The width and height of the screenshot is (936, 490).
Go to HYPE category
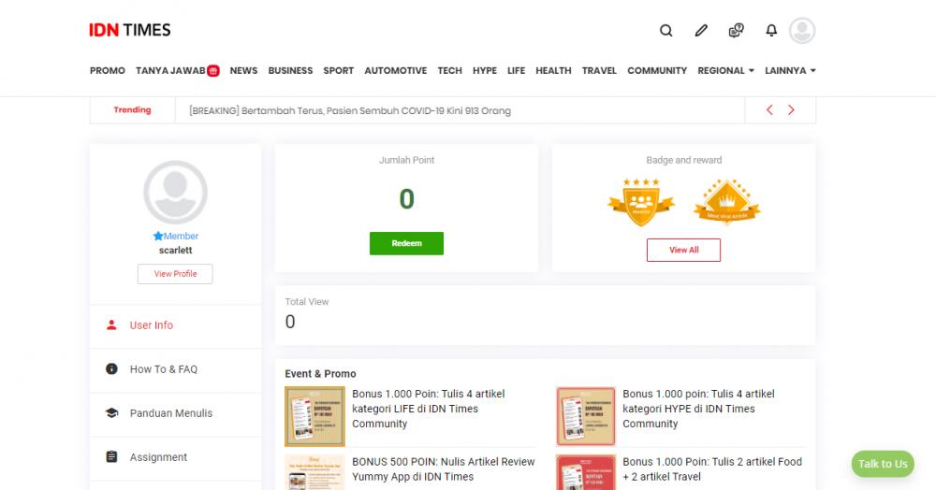[485, 70]
